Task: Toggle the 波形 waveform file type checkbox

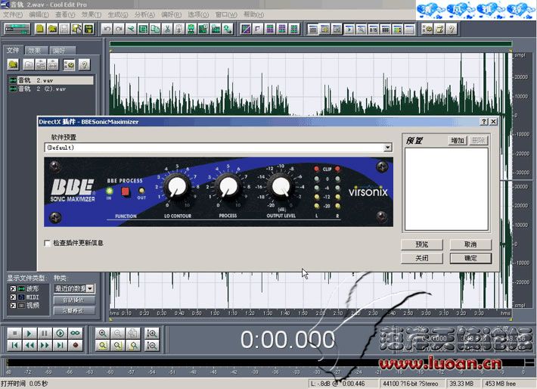Action: click(13, 288)
